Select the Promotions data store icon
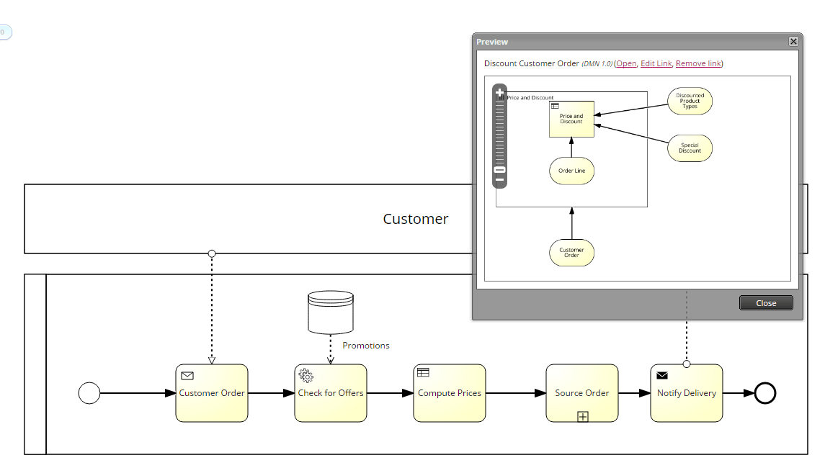 tap(331, 312)
